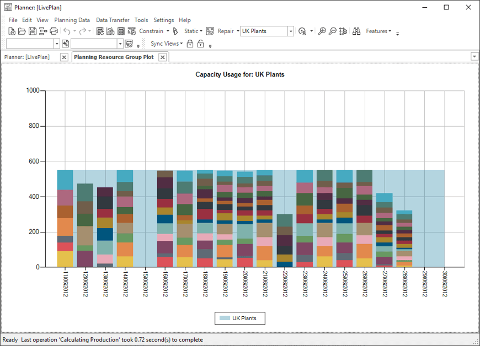Click the Open folder toolbar icon
Screen dimensions: 480x346
pos(22,31)
